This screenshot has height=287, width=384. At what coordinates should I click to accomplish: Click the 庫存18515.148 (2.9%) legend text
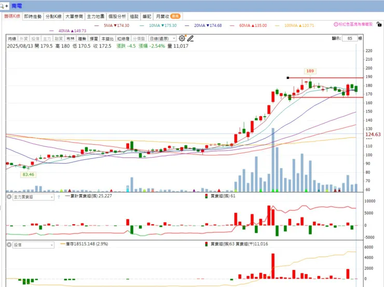[87, 244]
